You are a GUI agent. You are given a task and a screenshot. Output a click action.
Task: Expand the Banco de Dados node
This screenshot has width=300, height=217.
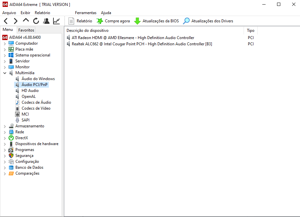point(5,168)
